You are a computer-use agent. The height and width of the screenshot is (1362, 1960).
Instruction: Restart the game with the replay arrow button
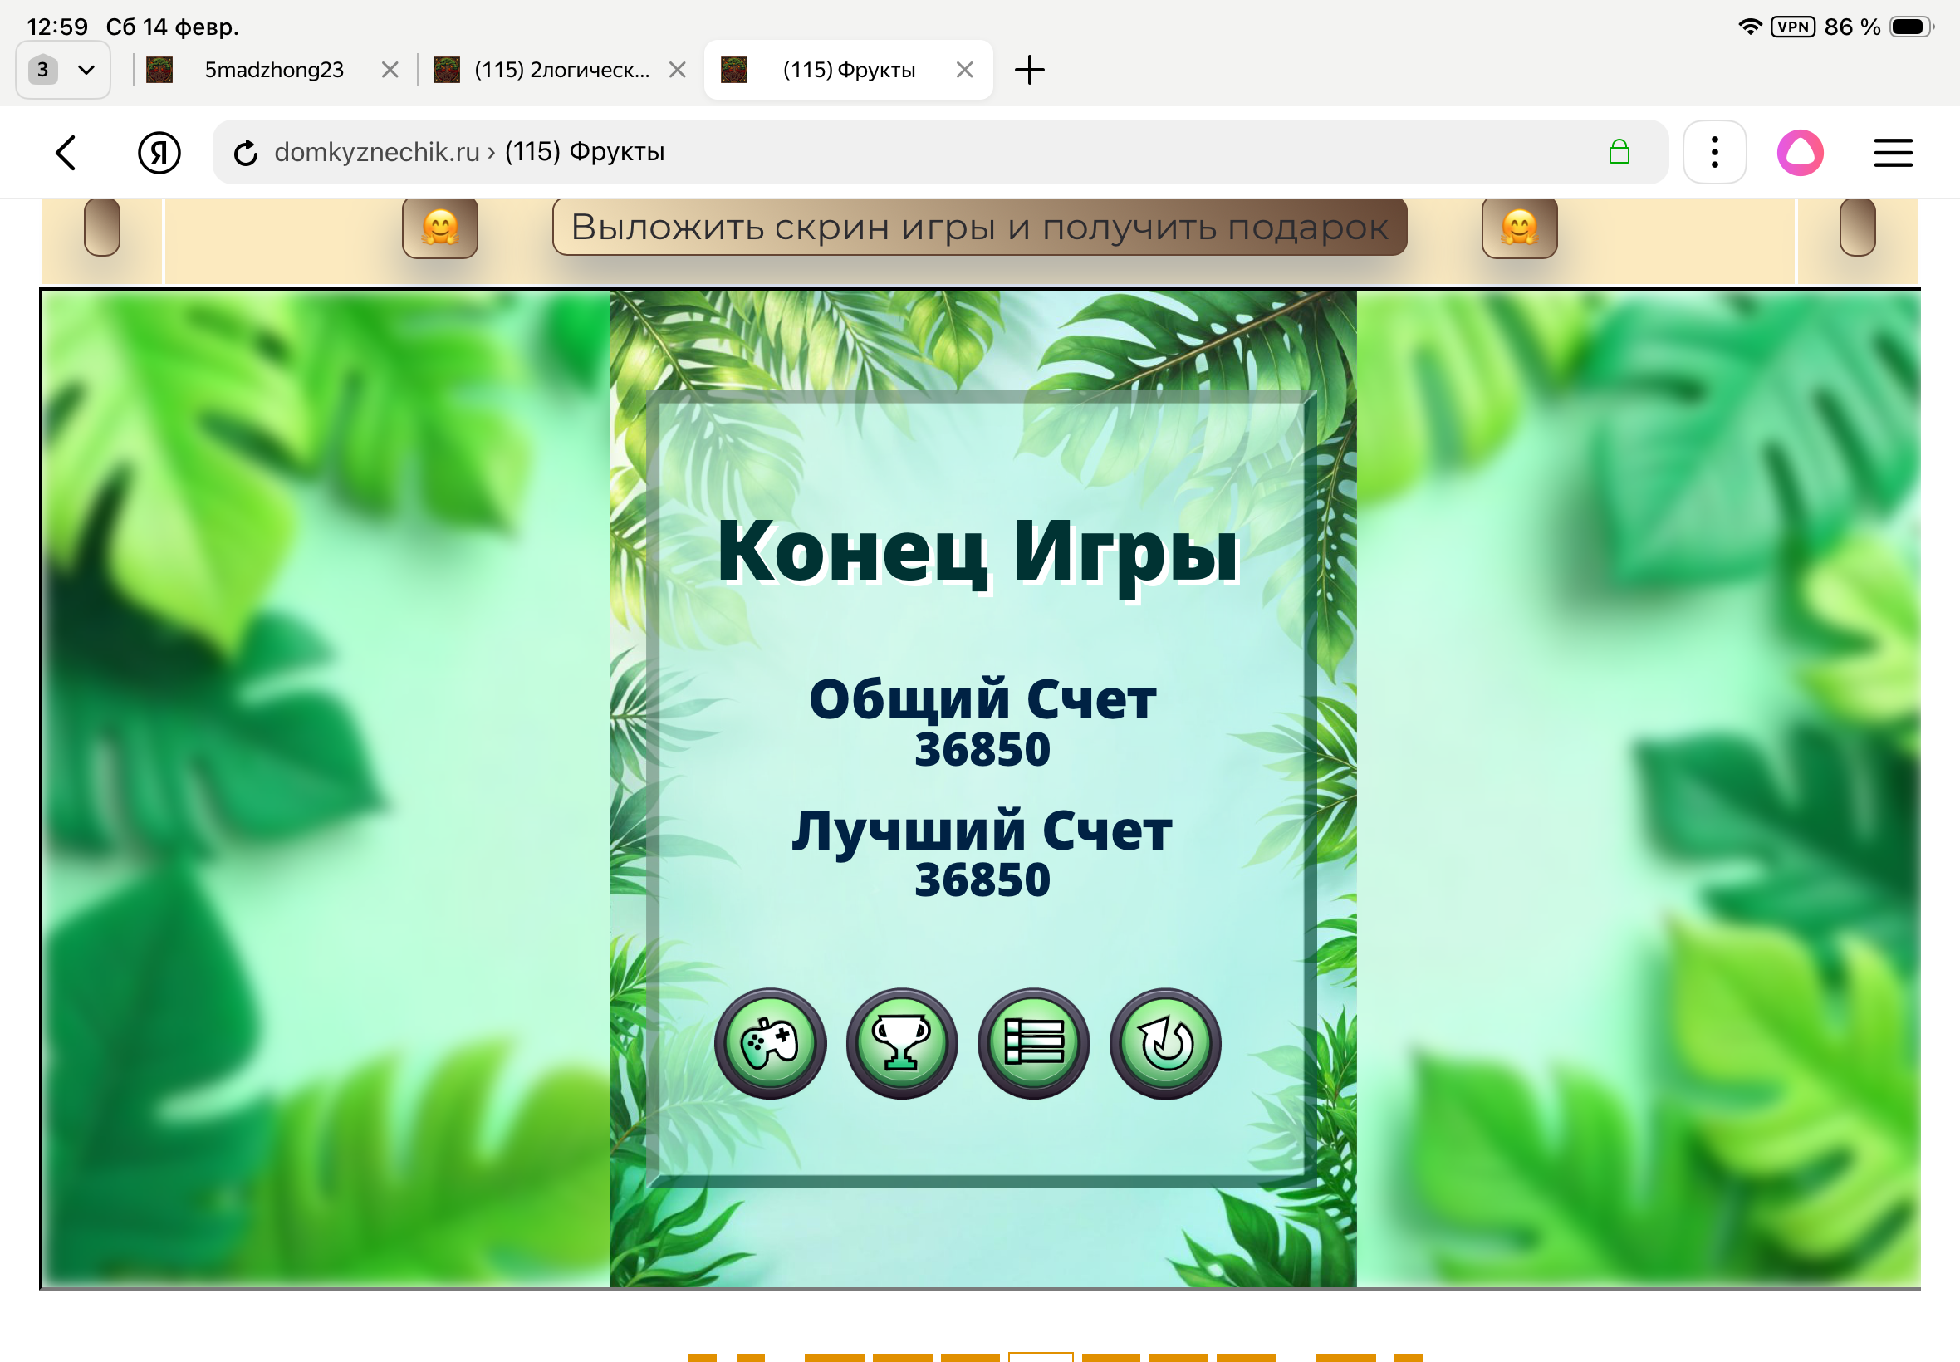pyautogui.click(x=1164, y=1043)
